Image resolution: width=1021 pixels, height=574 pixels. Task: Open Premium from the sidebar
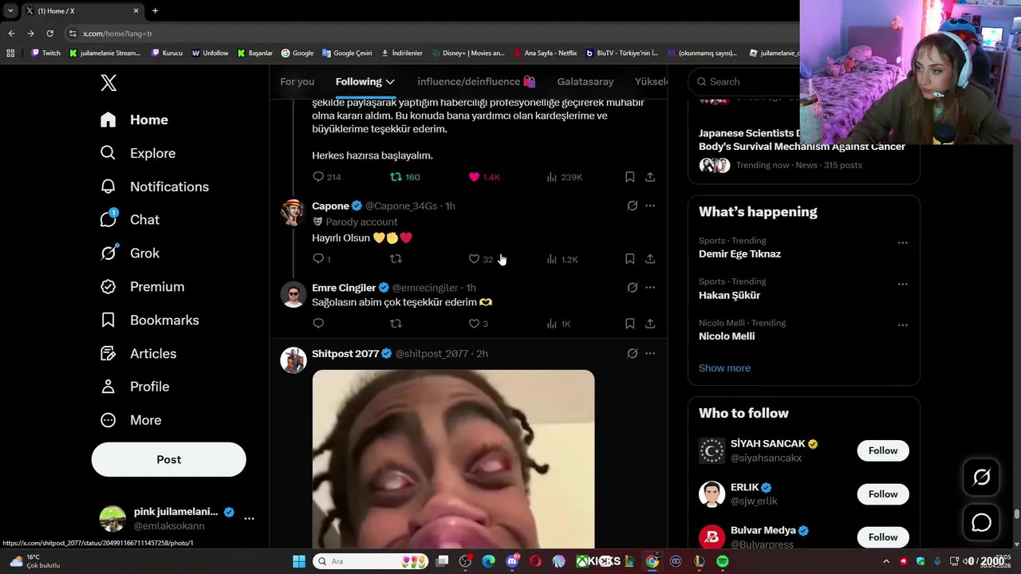[142, 287]
